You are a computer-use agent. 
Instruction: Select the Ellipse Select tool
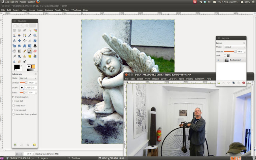20,30
